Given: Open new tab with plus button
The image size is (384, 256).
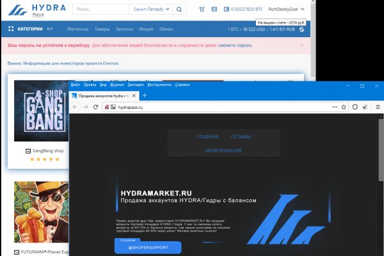Looking at the screenshot, I should click(x=145, y=95).
